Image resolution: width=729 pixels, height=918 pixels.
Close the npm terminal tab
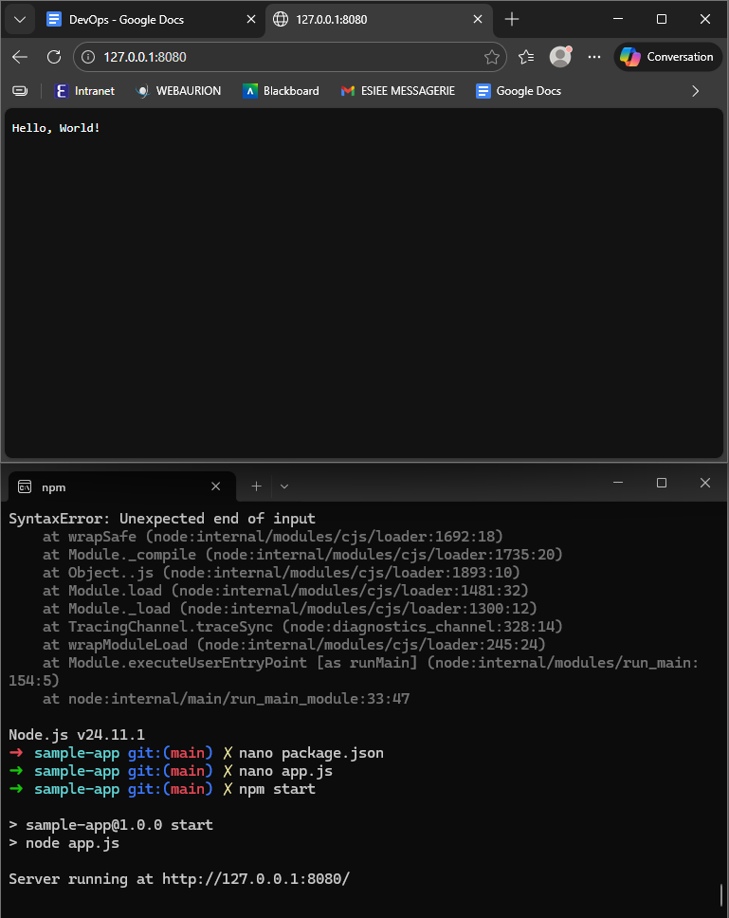click(215, 487)
